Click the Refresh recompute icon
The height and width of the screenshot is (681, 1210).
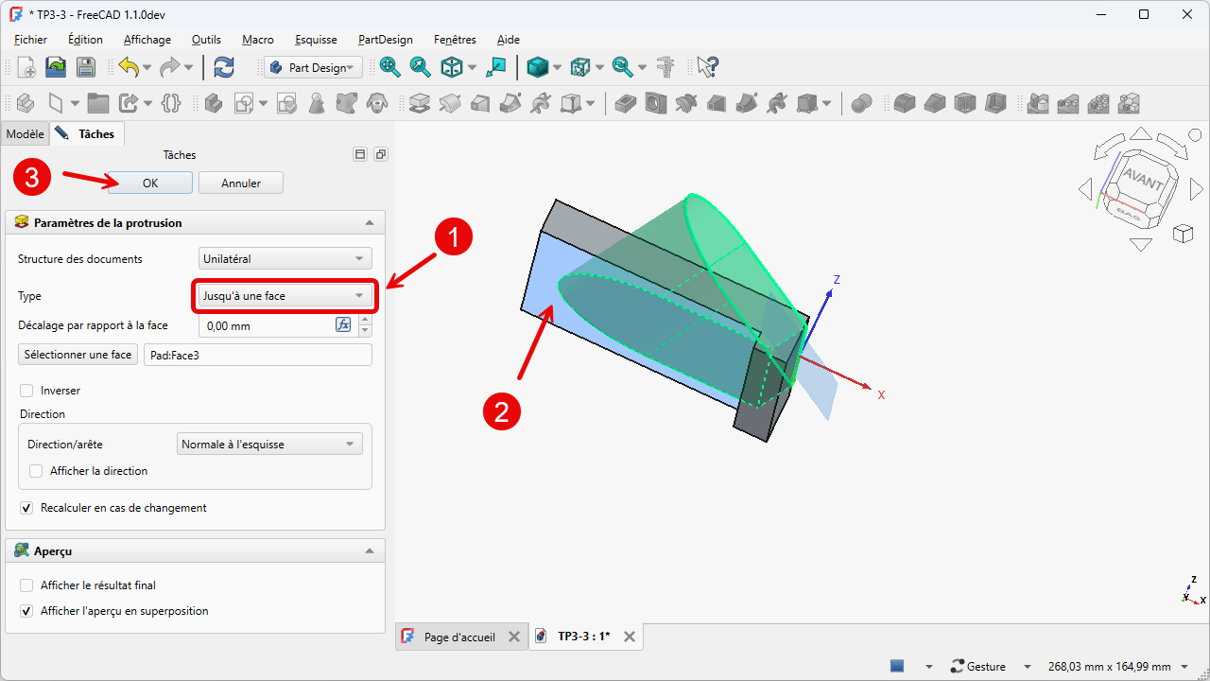[224, 67]
